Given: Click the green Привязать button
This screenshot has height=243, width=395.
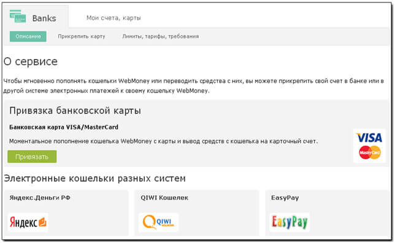Looking at the screenshot, I should 32,156.
